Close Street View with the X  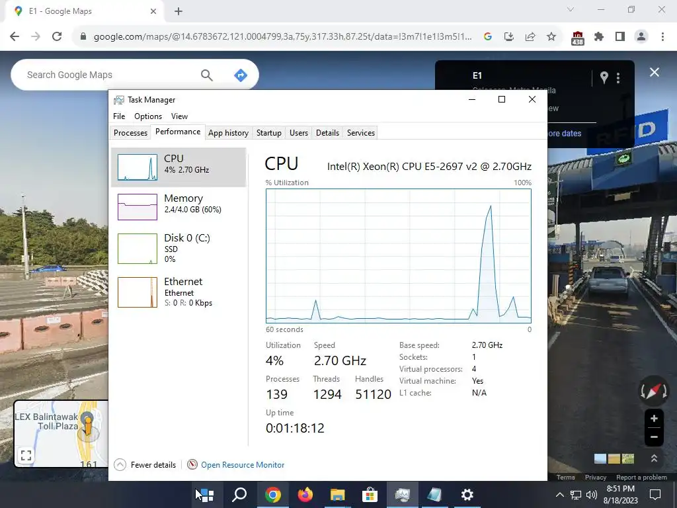655,72
